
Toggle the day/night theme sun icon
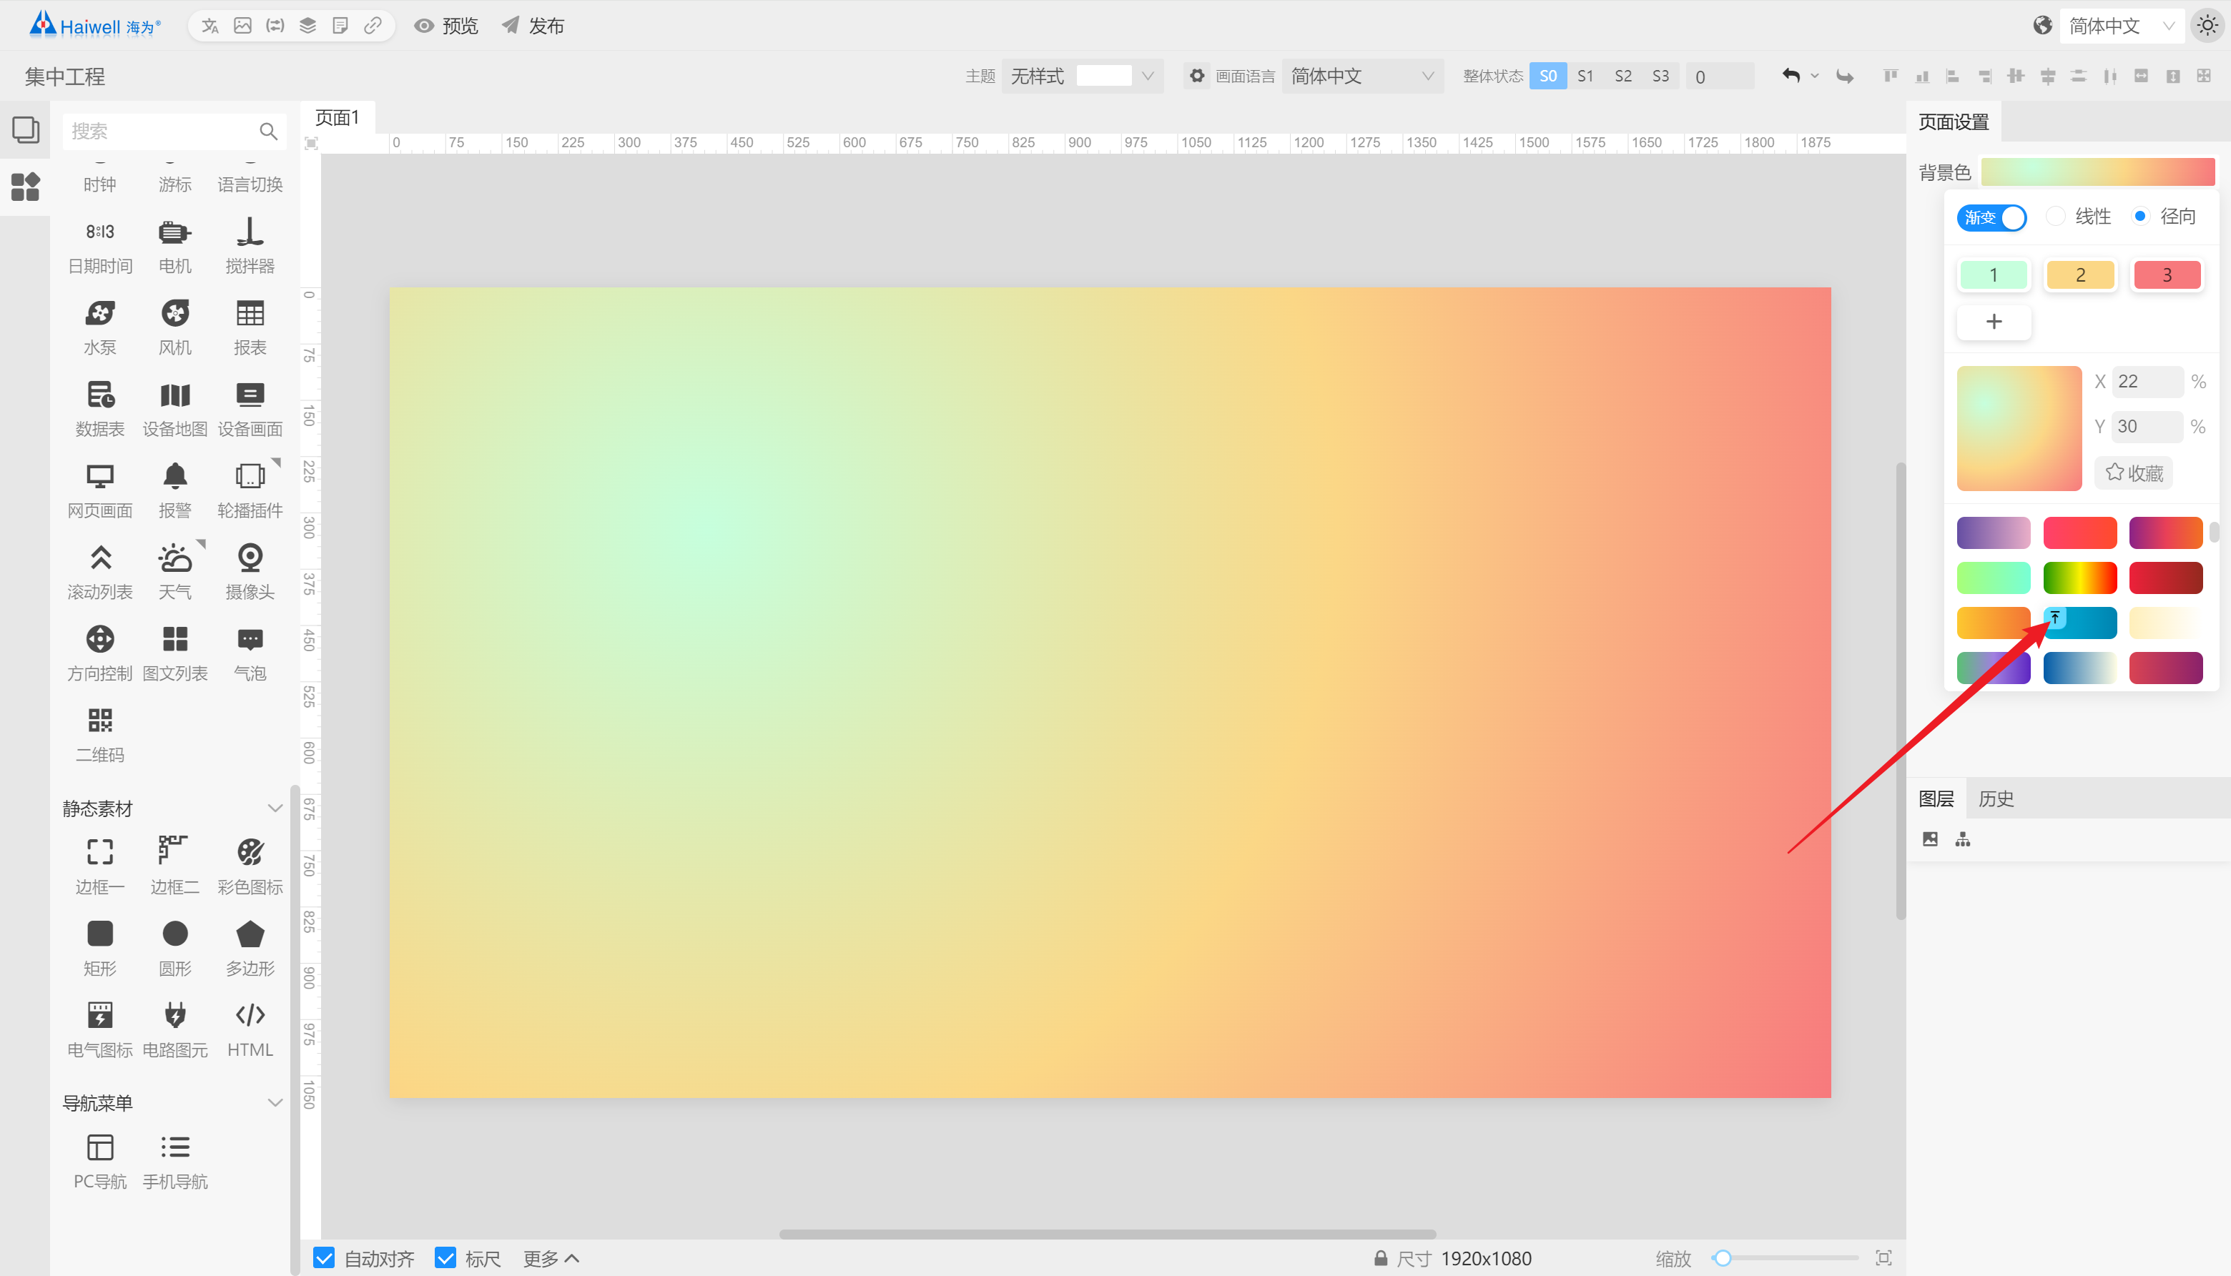(x=2207, y=26)
